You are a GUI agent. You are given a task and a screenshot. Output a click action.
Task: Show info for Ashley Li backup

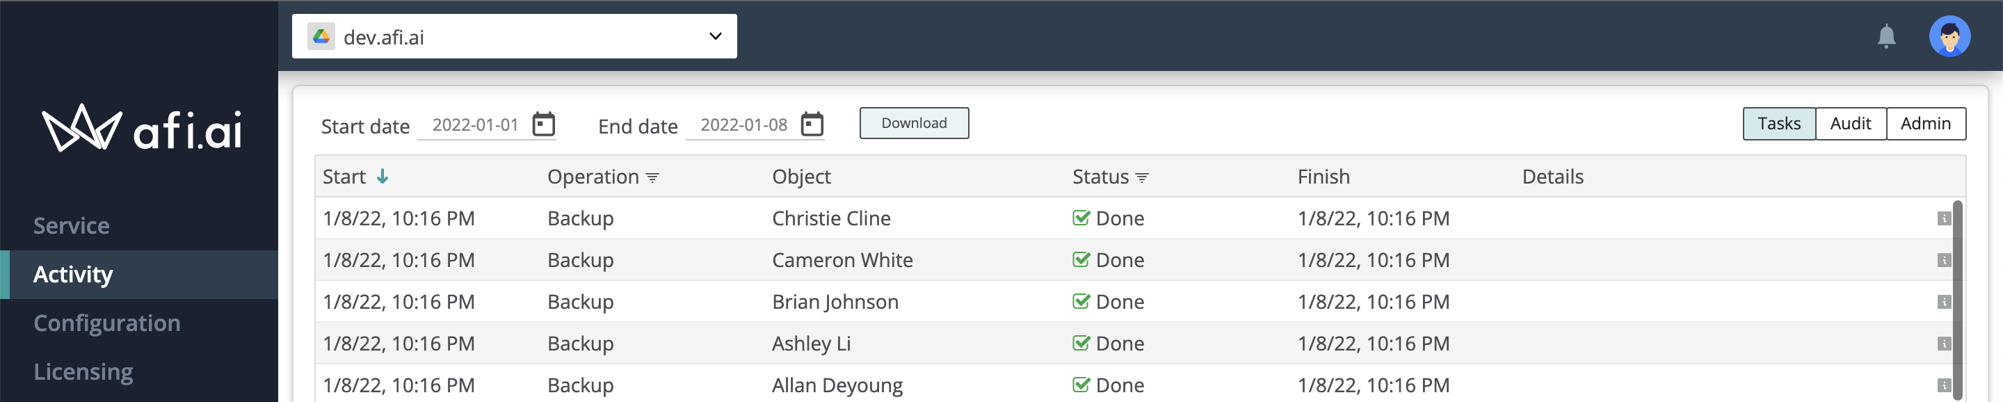pyautogui.click(x=1944, y=344)
